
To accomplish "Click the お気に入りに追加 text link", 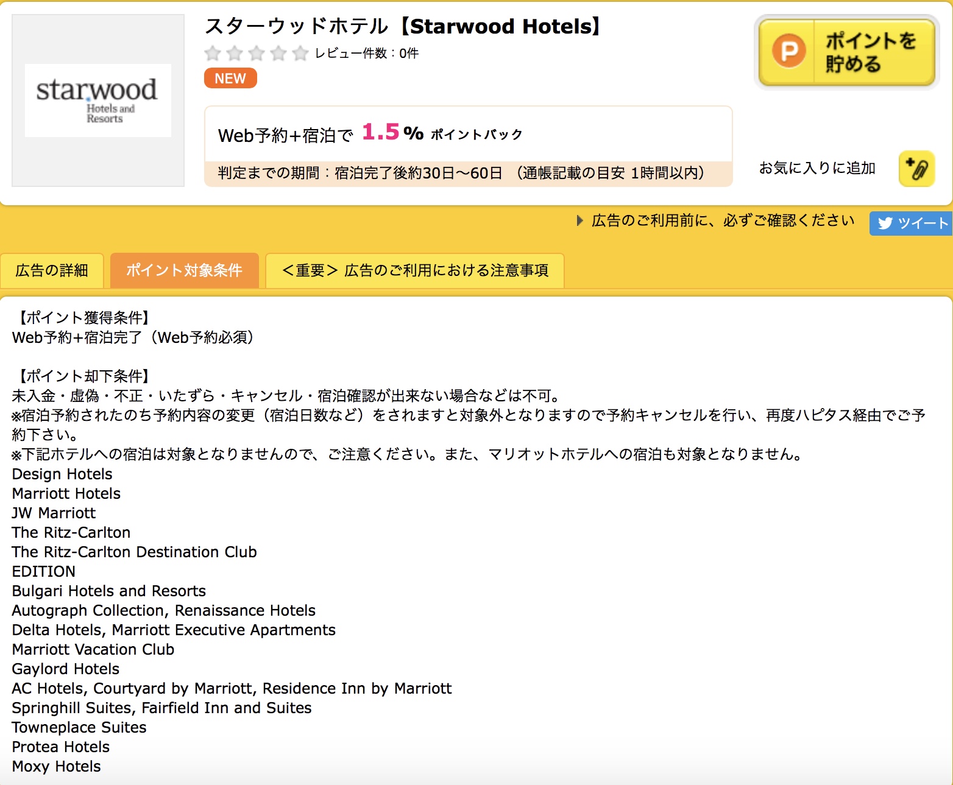I will pyautogui.click(x=817, y=168).
